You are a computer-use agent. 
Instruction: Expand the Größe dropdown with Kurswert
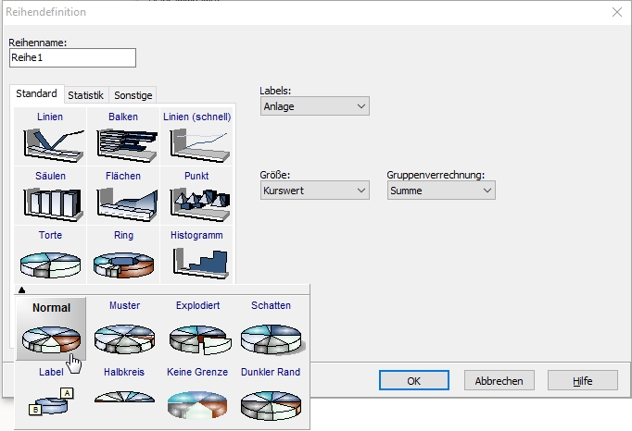(314, 191)
